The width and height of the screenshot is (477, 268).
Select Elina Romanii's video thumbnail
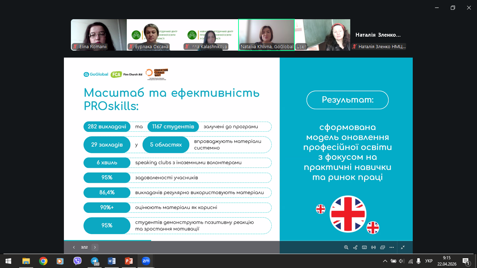tap(98, 35)
